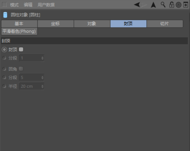
Task: Click the 分段 field showing 5
Action: 32,78
